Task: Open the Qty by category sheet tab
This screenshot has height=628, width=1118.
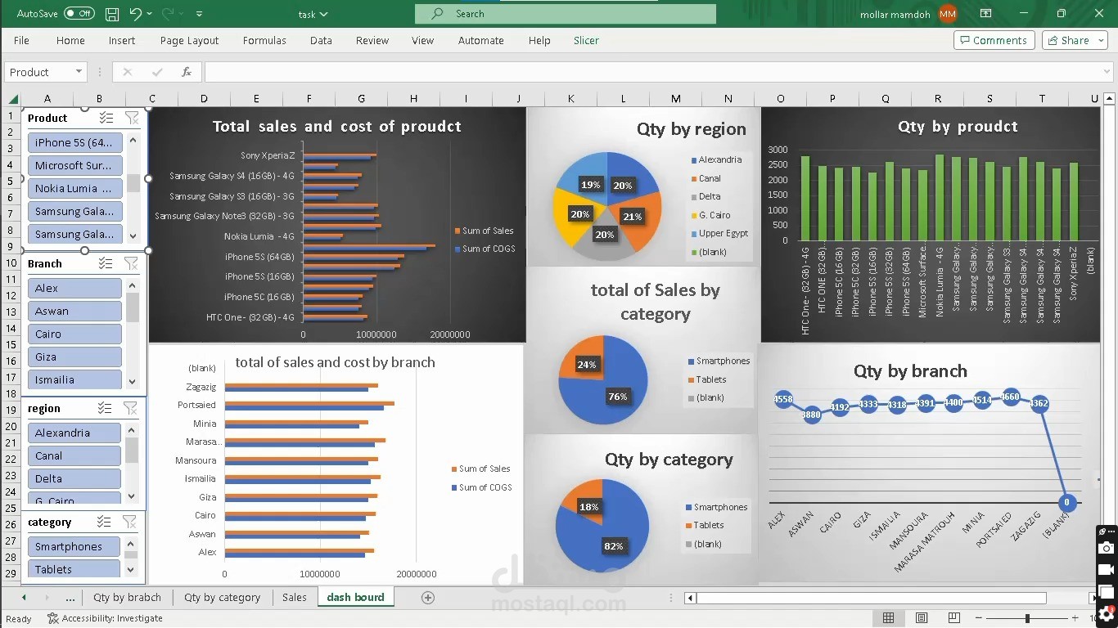Action: (222, 597)
